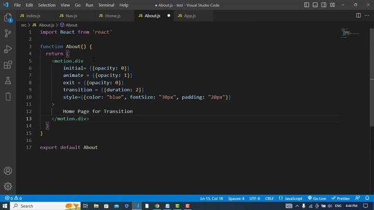Open the editor More Actions ellipsis

[367, 16]
